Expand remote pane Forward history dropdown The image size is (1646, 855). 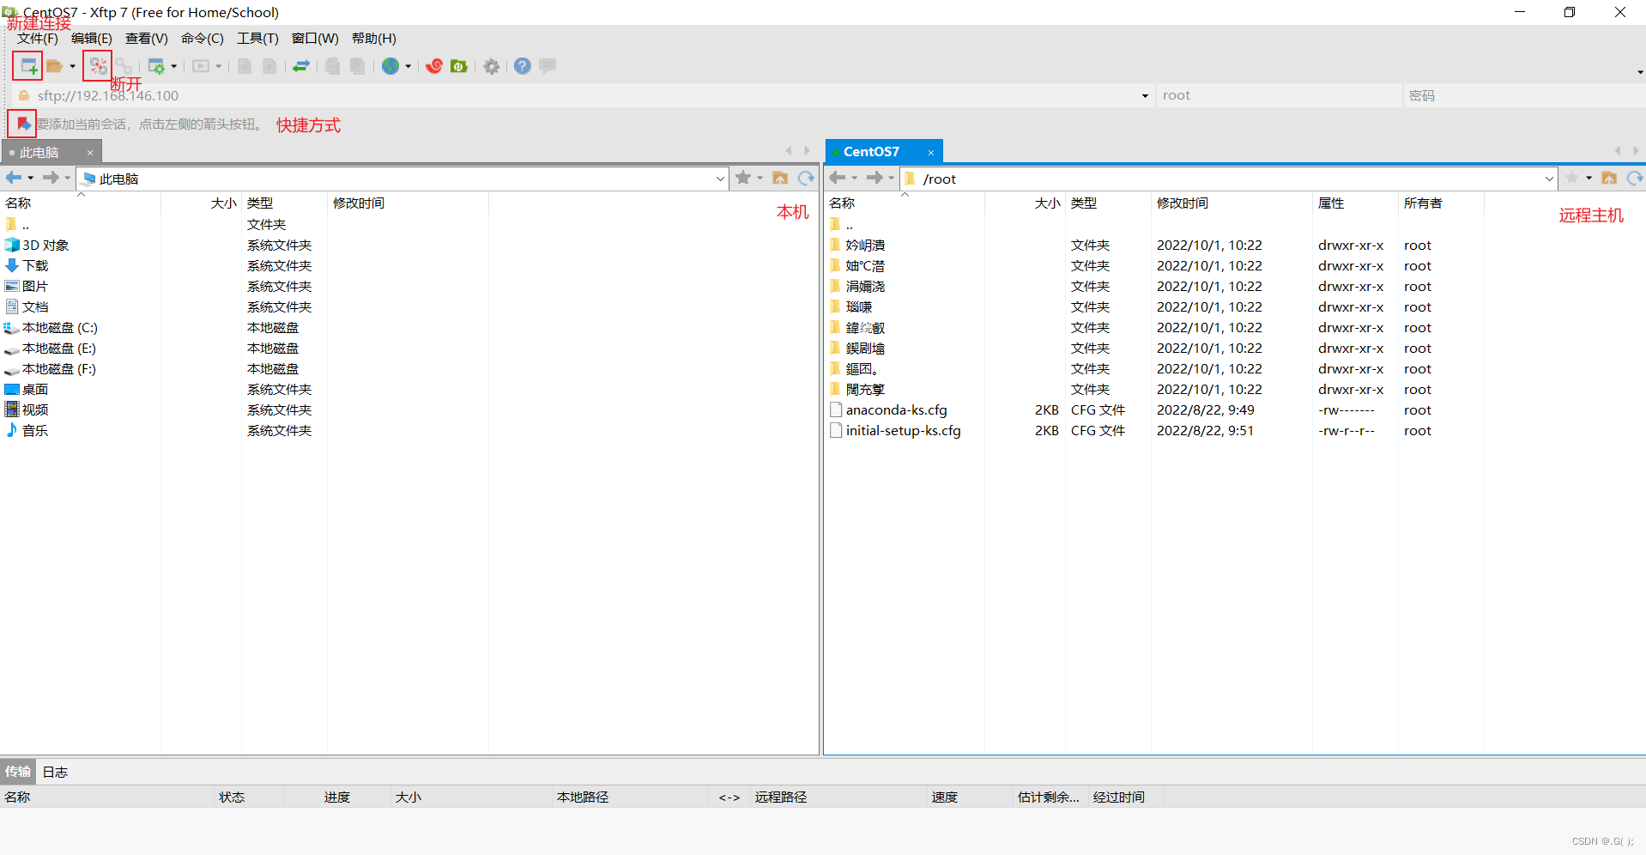tap(892, 179)
